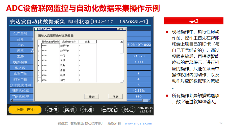The image size is (229, 128).
Task: Click the table scrollbar down arrow
Action: (x=122, y=81)
